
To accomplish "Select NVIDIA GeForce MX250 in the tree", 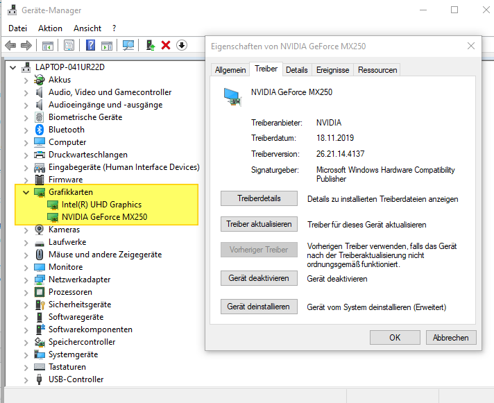I will pyautogui.click(x=104, y=217).
